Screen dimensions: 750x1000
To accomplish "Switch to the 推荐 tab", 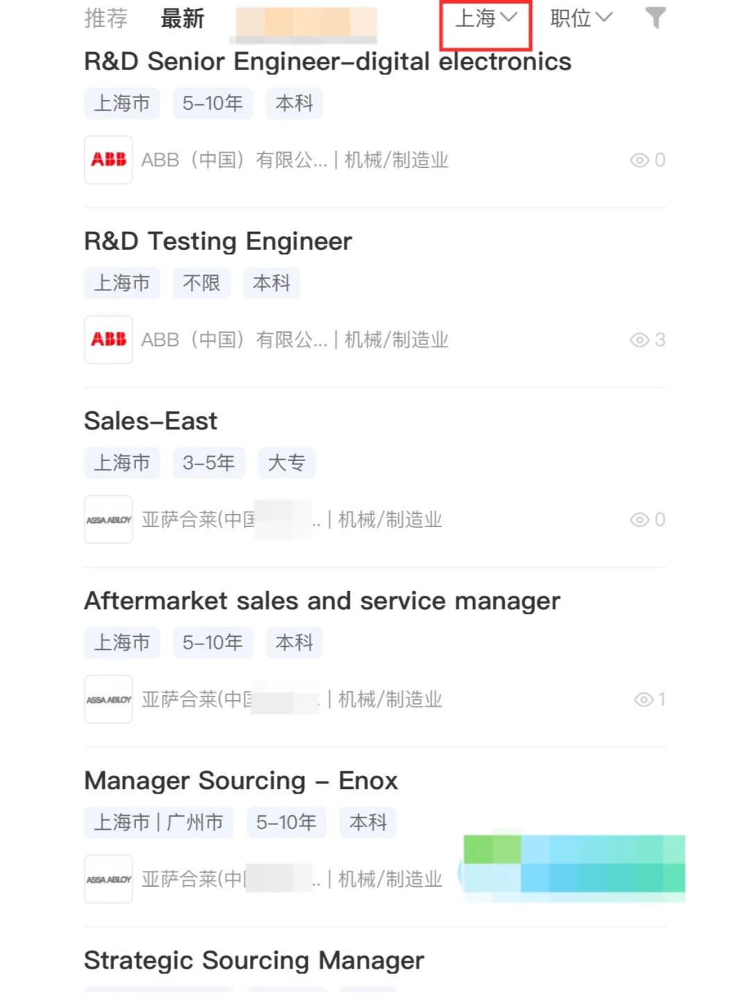I will tap(106, 18).
